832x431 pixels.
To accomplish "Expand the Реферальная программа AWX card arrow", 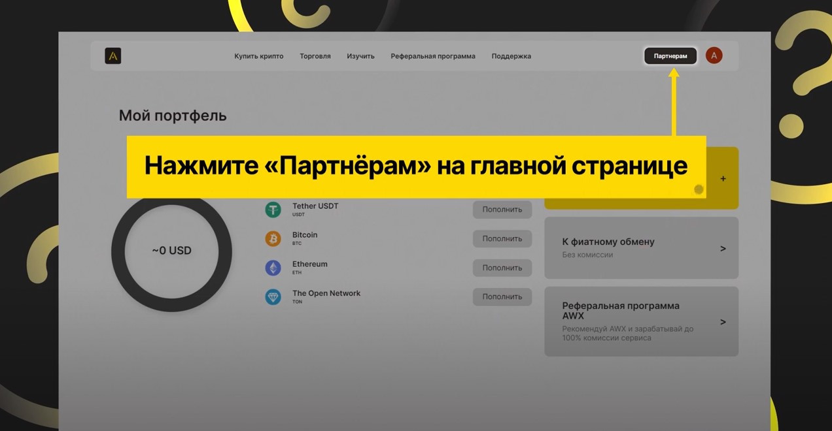I will click(723, 322).
